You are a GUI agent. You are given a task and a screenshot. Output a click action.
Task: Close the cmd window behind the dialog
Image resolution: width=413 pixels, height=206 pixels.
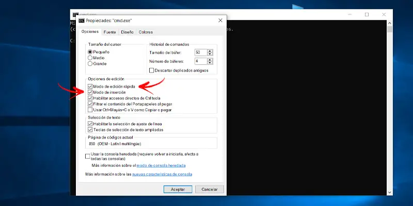384,15
